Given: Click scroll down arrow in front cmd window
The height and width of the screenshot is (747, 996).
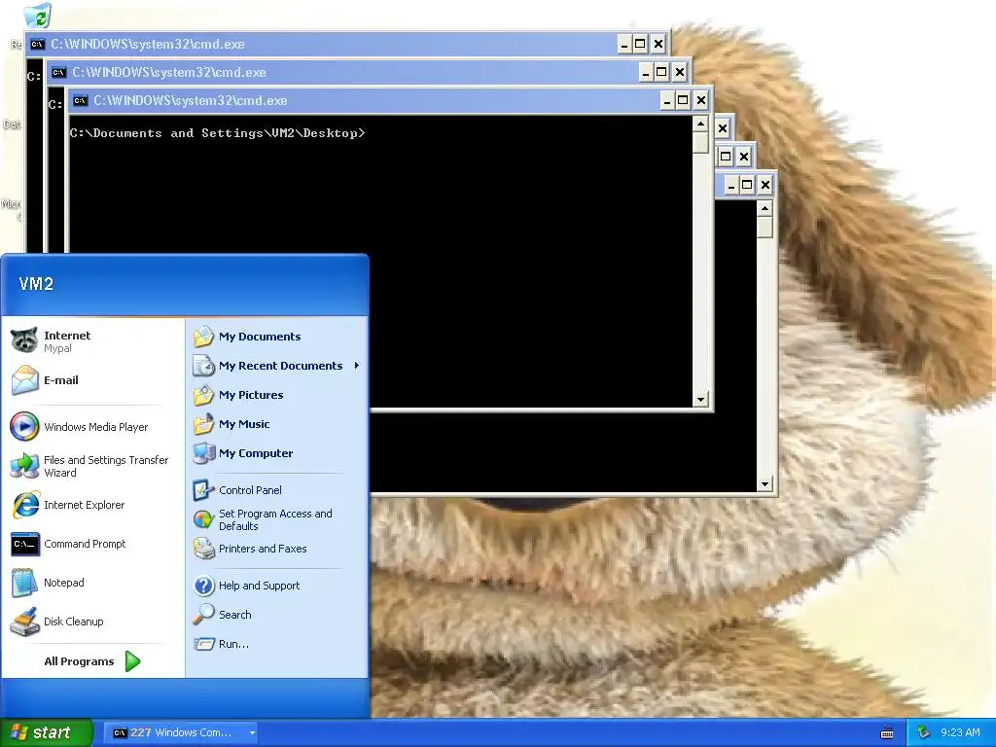Looking at the screenshot, I should point(700,400).
